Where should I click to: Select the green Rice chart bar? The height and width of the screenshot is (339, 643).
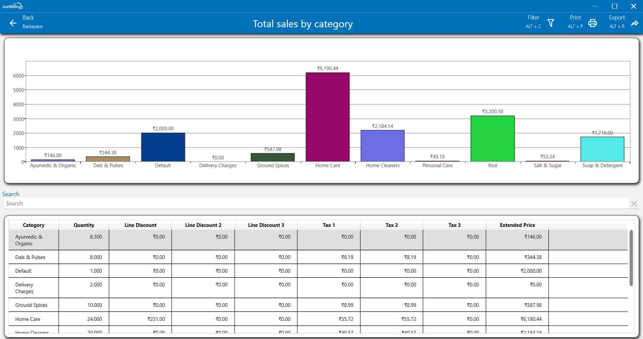click(x=492, y=139)
